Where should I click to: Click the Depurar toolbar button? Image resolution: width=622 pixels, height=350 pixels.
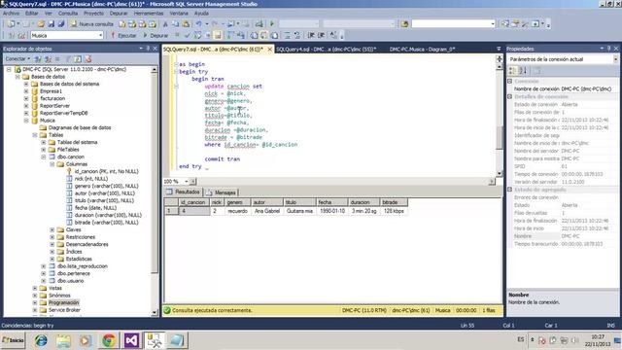click(x=155, y=35)
